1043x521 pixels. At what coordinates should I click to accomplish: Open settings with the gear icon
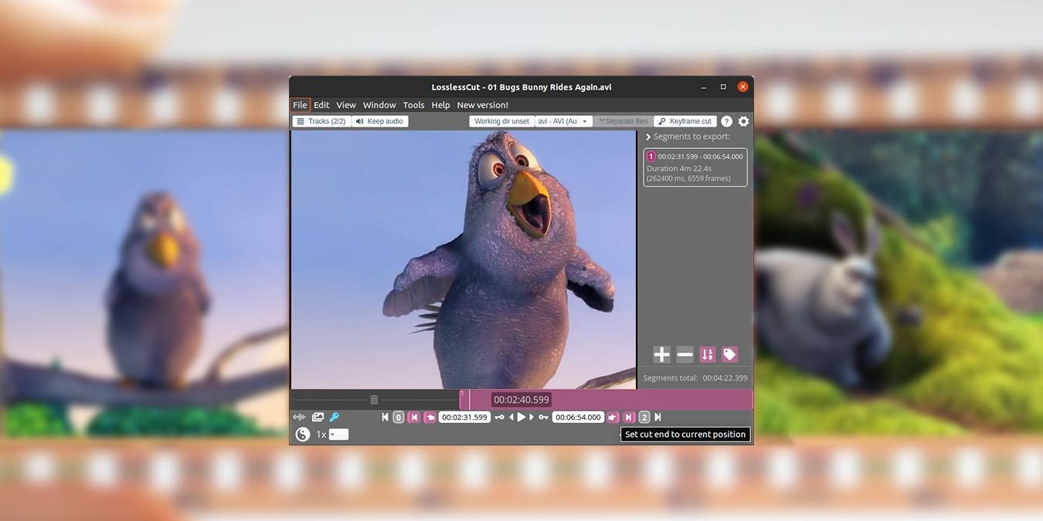click(x=742, y=121)
